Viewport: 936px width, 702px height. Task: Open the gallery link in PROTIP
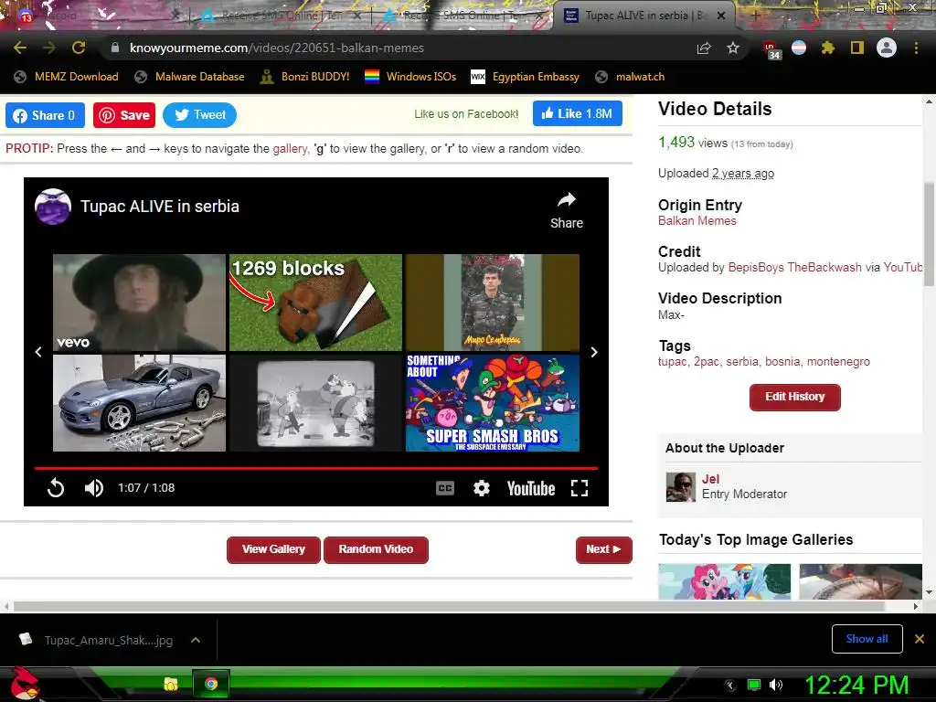[x=290, y=149]
